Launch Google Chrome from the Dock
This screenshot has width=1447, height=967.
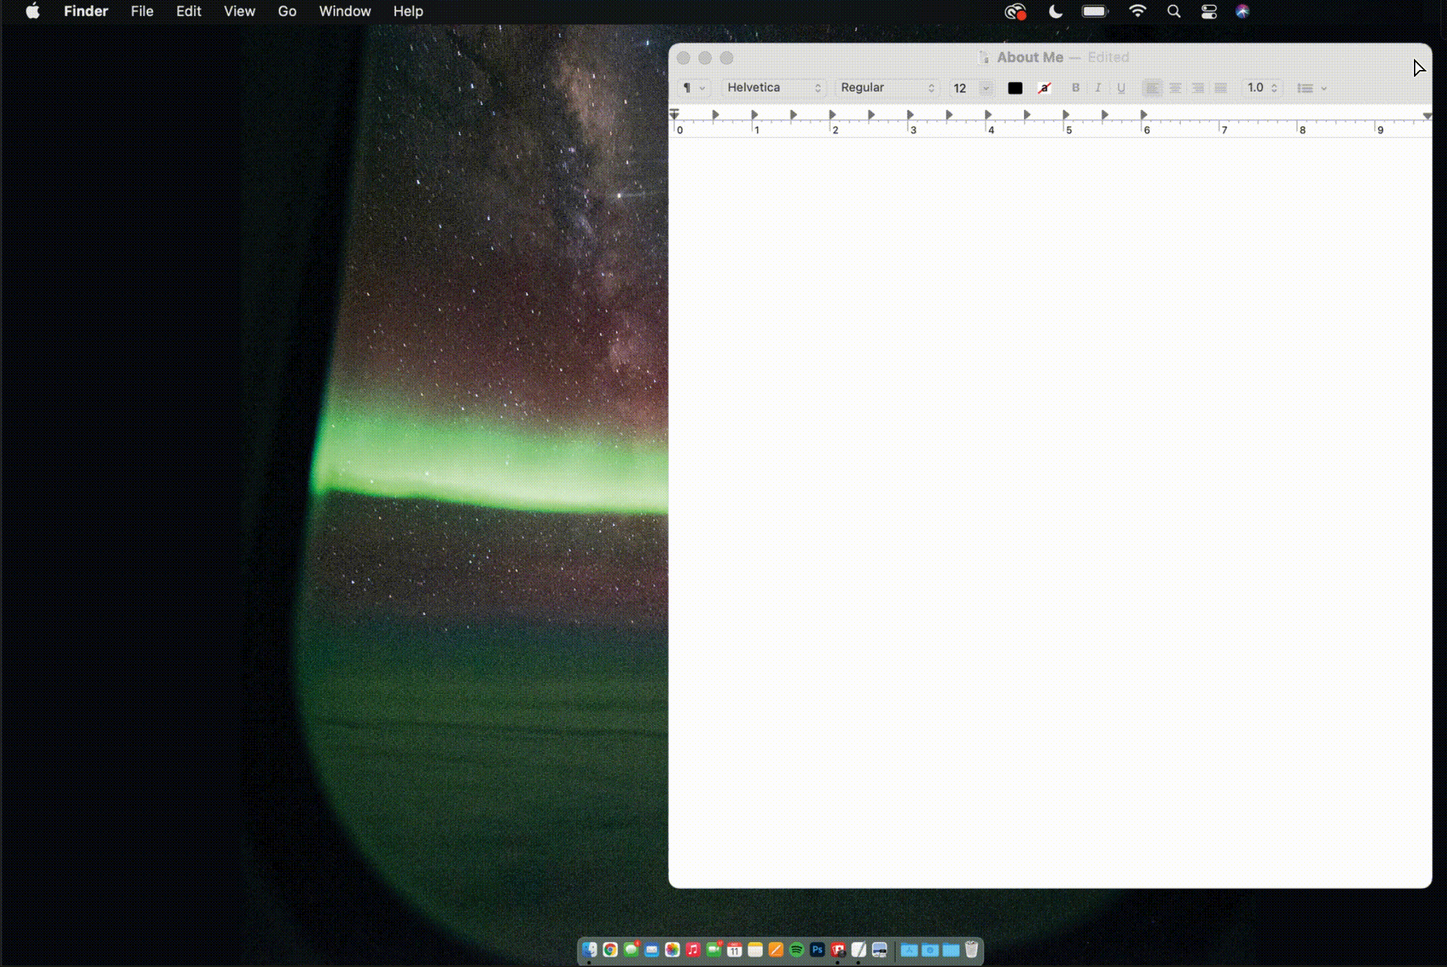(610, 949)
